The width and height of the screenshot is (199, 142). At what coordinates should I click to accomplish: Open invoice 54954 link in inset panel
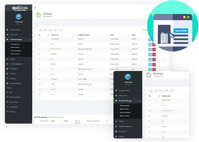tap(164, 127)
